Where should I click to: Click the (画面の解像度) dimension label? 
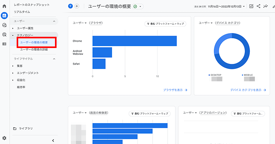(98, 113)
